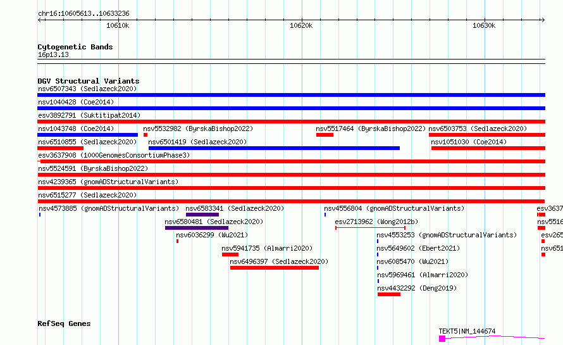Click the esv3892791 (Suktitipat2014) red bar
This screenshot has height=345, width=563.
tap(291, 122)
